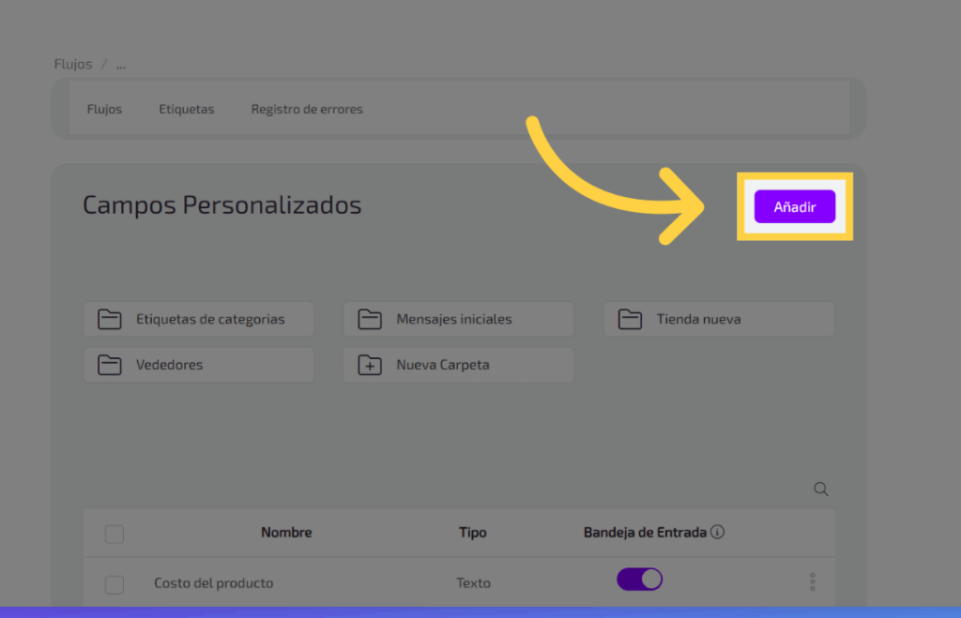Open the Registro de errores tab

[x=306, y=109]
